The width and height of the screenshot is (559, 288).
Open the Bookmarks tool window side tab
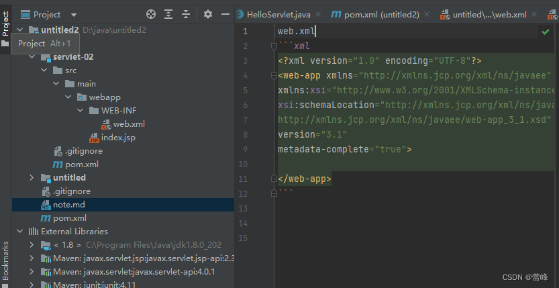(x=5, y=260)
